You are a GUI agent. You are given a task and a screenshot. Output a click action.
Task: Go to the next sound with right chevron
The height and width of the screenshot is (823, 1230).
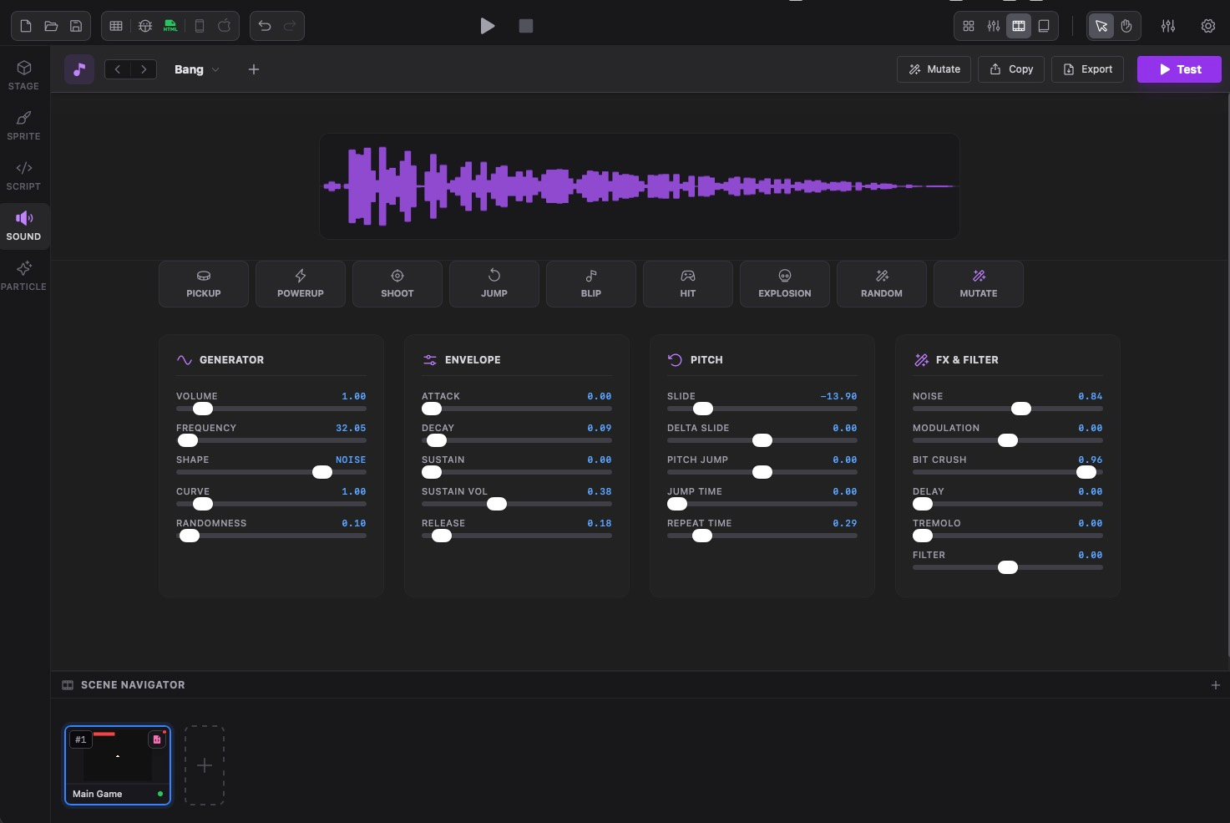[144, 69]
